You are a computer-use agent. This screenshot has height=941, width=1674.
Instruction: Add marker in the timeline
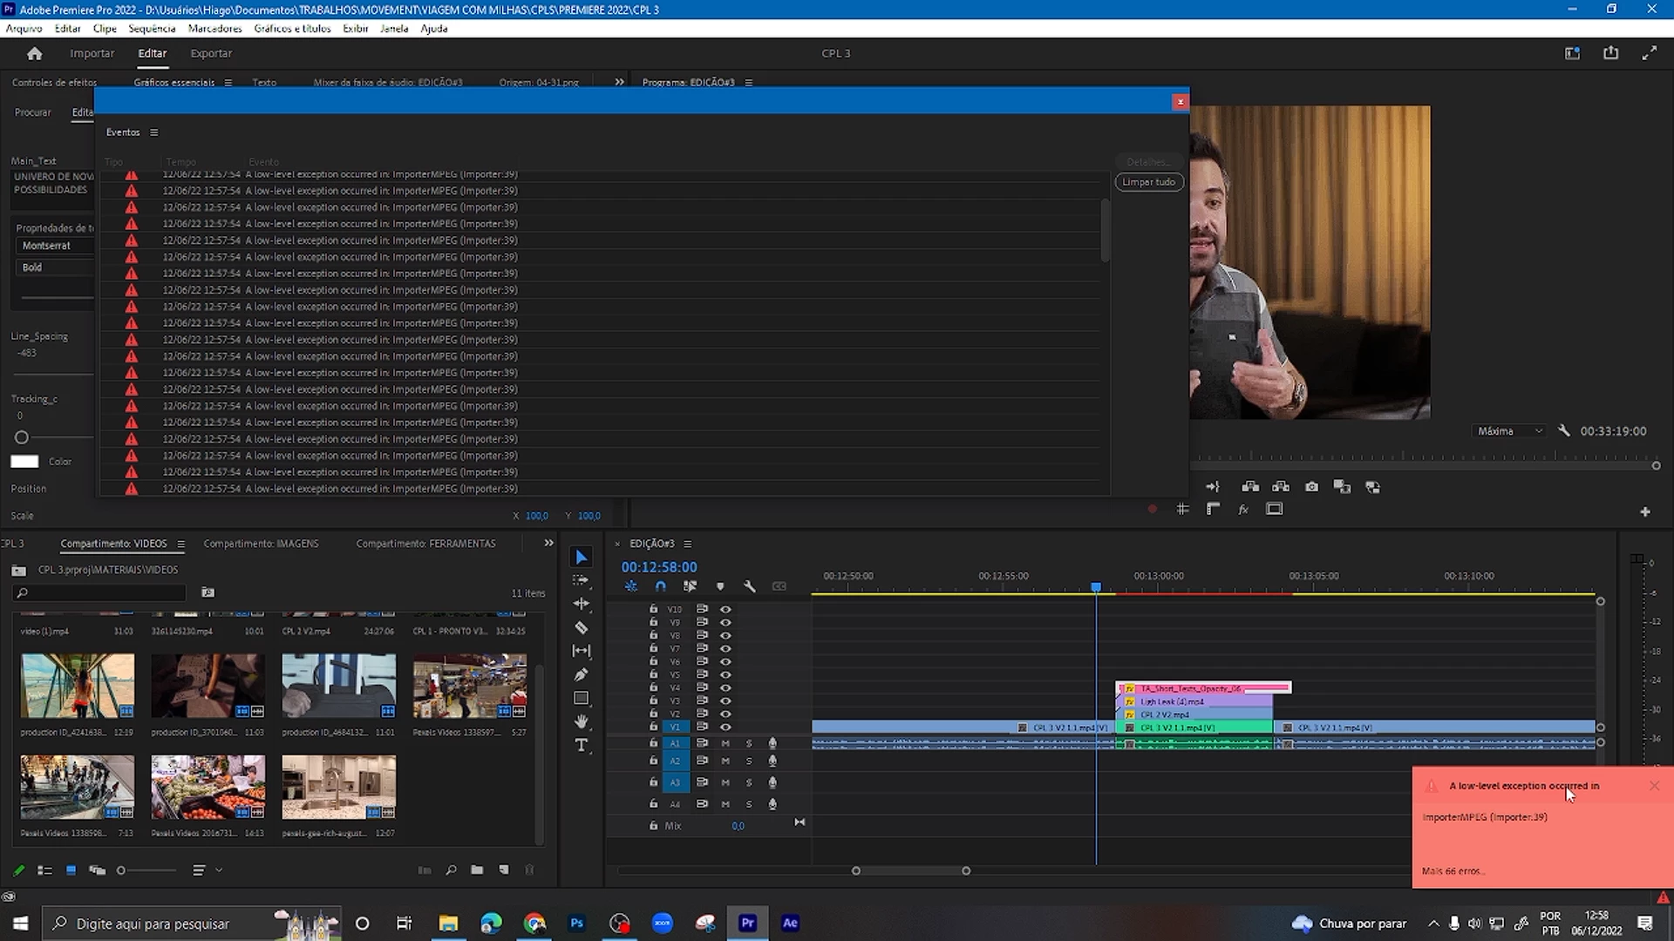[720, 586]
